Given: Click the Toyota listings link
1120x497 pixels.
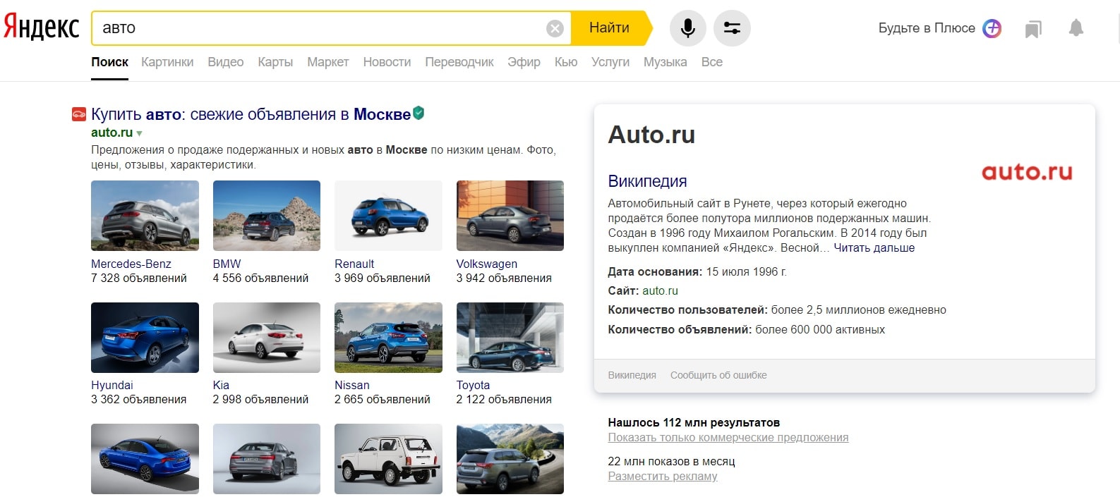Looking at the screenshot, I should (473, 385).
